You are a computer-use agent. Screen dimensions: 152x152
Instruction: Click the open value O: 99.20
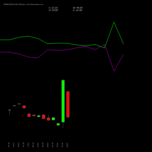[53, 10]
